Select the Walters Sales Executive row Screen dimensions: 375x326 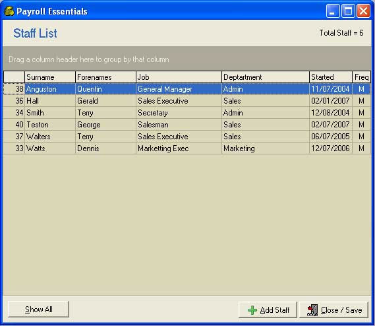187,137
